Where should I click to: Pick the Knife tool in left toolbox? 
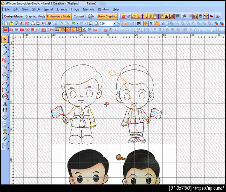pos(5,54)
